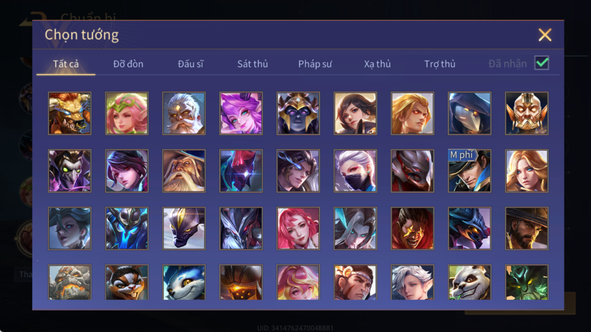
Task: Pick the panda hero portrait
Action: (469, 282)
